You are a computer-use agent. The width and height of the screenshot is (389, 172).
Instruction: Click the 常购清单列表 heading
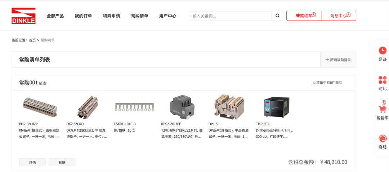[x=35, y=59]
